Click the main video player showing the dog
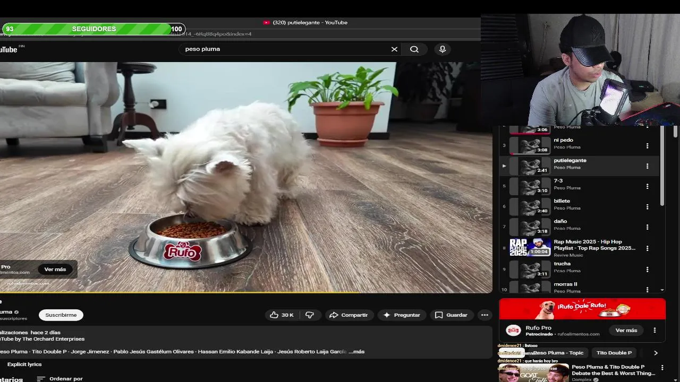Screen dimensions: 680x382 point(246,177)
